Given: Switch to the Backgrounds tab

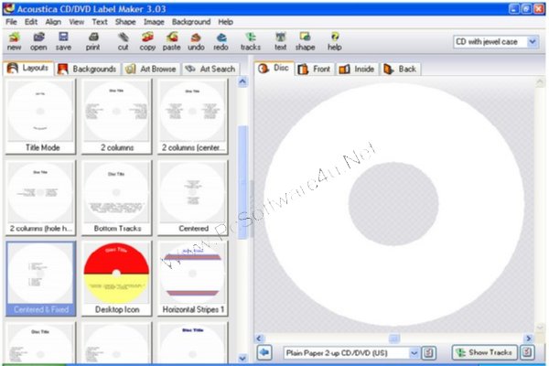Looking at the screenshot, I should pyautogui.click(x=87, y=69).
